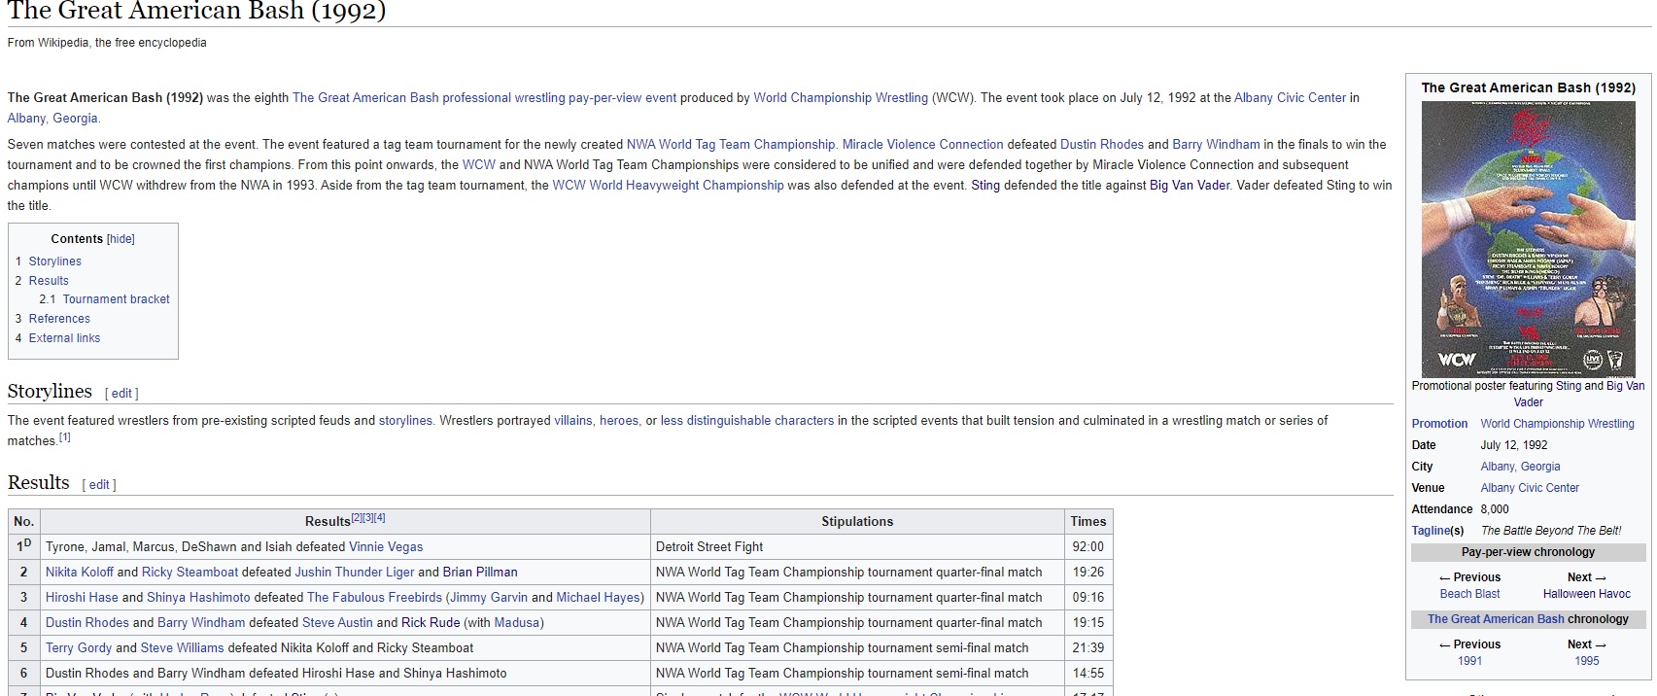
Task: Go to previous event Beach Blast
Action: 1469,594
